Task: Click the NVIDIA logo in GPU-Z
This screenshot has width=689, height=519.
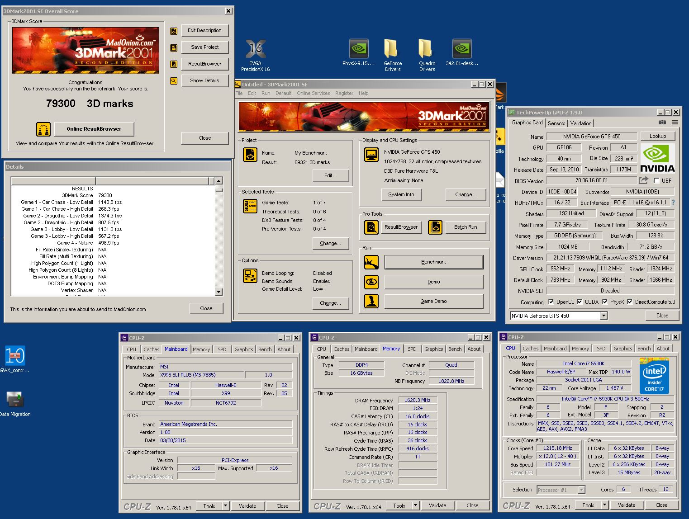Action: click(x=657, y=159)
